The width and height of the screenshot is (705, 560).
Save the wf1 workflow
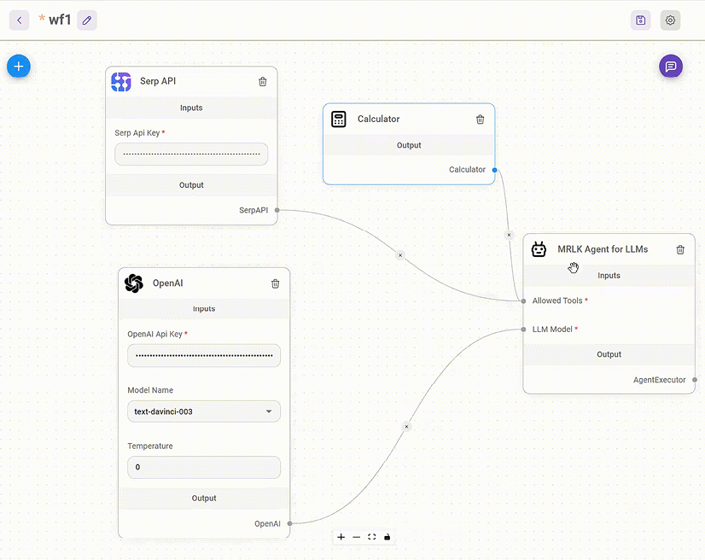click(x=640, y=20)
